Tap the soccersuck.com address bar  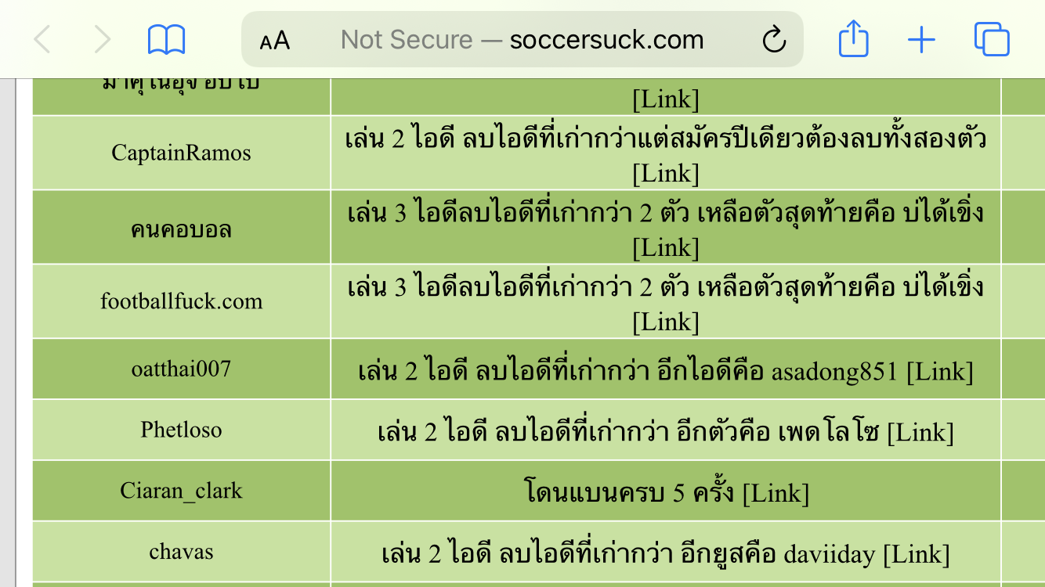point(522,39)
